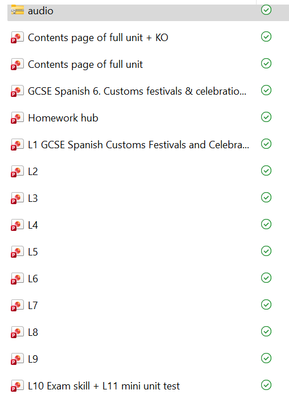Open the audio zipped folder icon
The image size is (289, 394).
click(x=17, y=10)
